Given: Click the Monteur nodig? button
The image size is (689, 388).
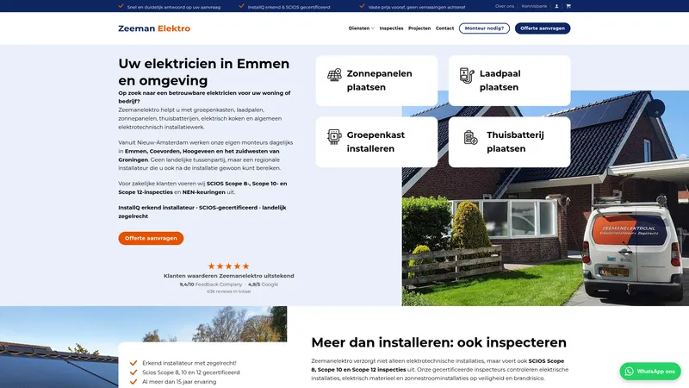Looking at the screenshot, I should [x=484, y=28].
